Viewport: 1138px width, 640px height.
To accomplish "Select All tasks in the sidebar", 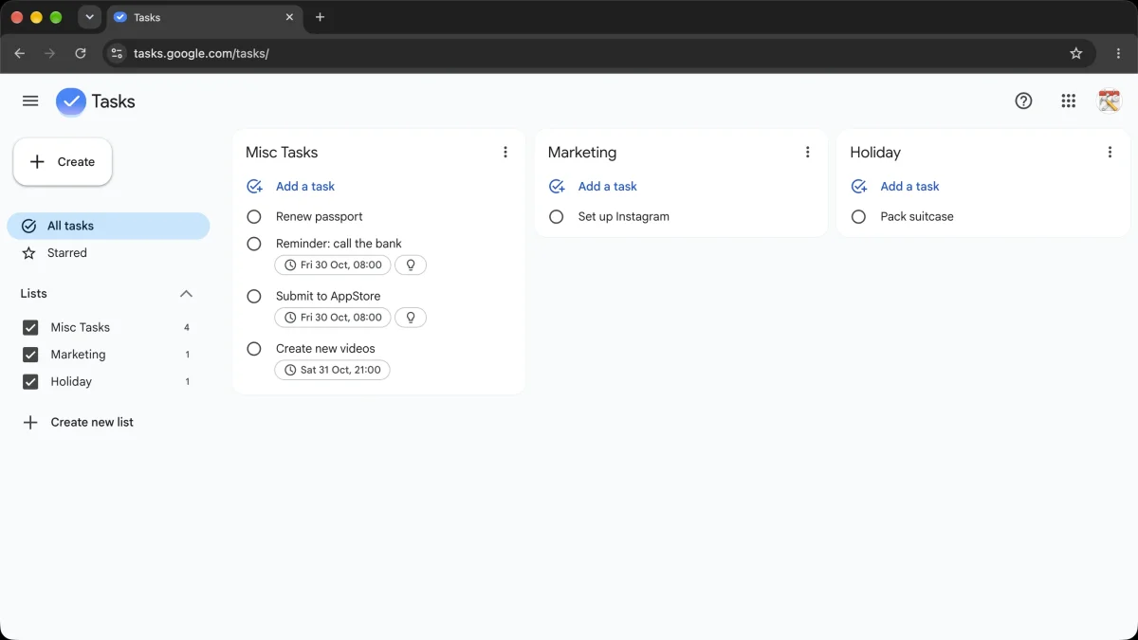I will (x=108, y=226).
